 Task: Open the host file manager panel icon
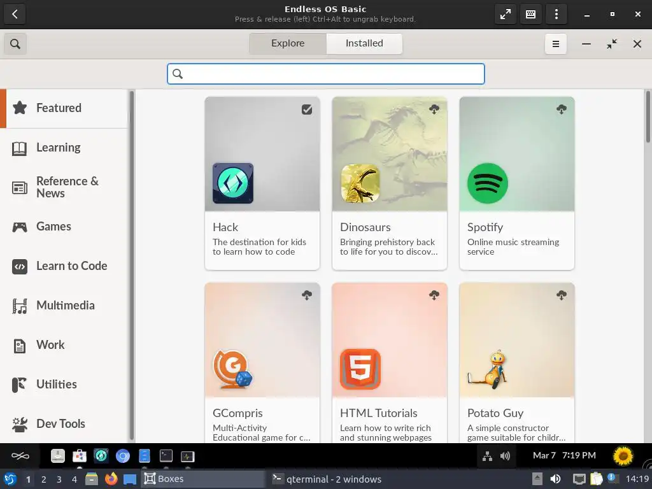(x=92, y=479)
